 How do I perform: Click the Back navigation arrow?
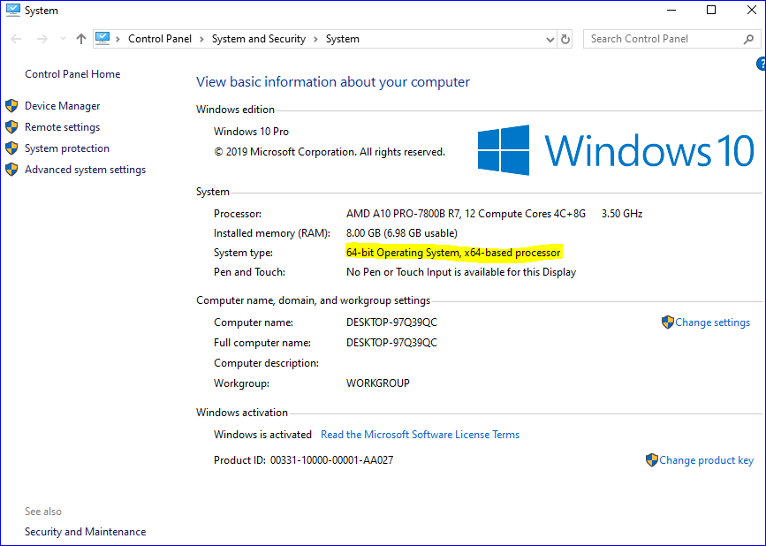[x=16, y=39]
